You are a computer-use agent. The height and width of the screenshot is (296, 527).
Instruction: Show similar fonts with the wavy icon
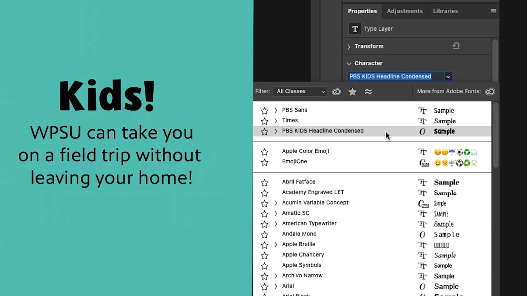click(x=368, y=92)
